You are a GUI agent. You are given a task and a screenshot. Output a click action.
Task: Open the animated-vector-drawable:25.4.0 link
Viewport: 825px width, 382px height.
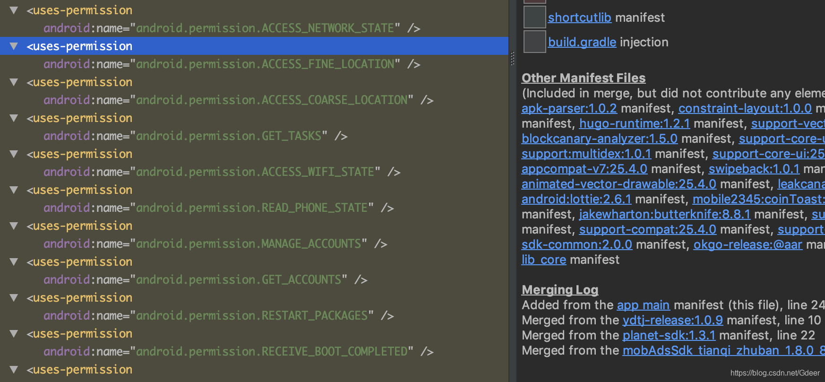[619, 184]
